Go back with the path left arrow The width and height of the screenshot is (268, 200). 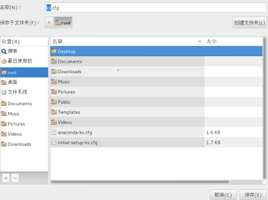49,22
